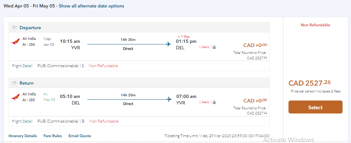Click the Email Quote link

tap(80, 136)
